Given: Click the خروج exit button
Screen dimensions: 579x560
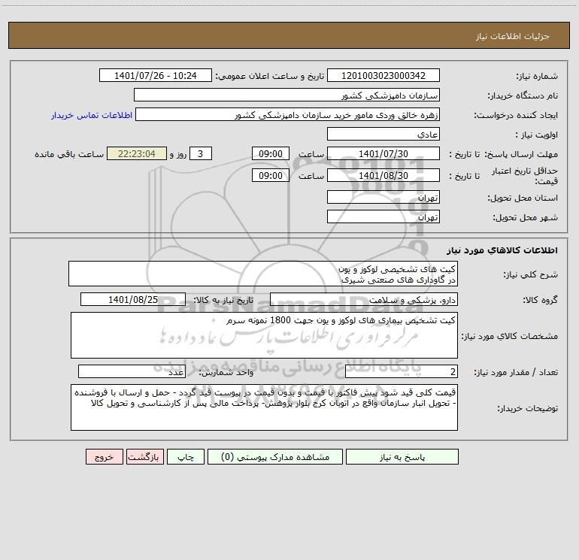Looking at the screenshot, I should (104, 457).
